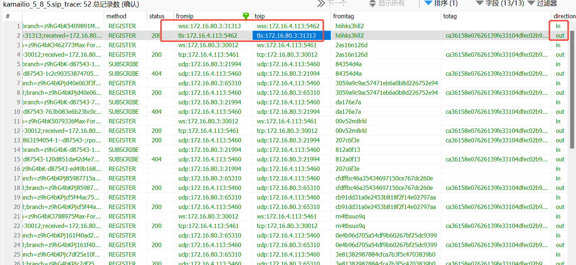Click row number 10 in the grid
This screenshot has width=576, height=265.
[x=17, y=112]
